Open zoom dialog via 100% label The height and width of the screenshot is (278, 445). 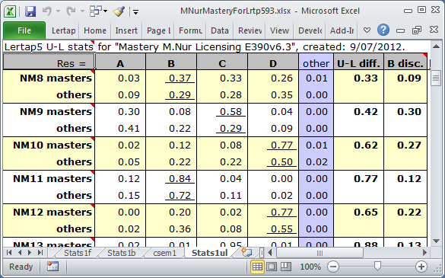(x=310, y=267)
